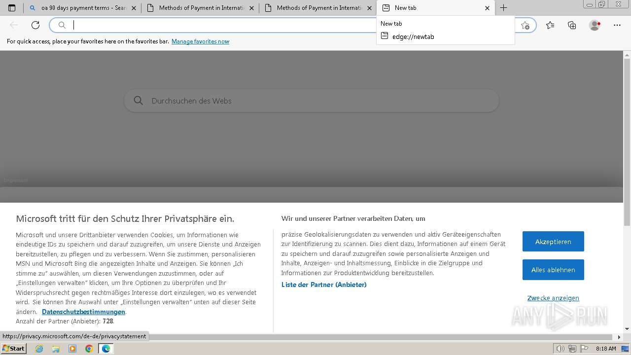Open Zwecke anzeigen link

click(x=553, y=298)
